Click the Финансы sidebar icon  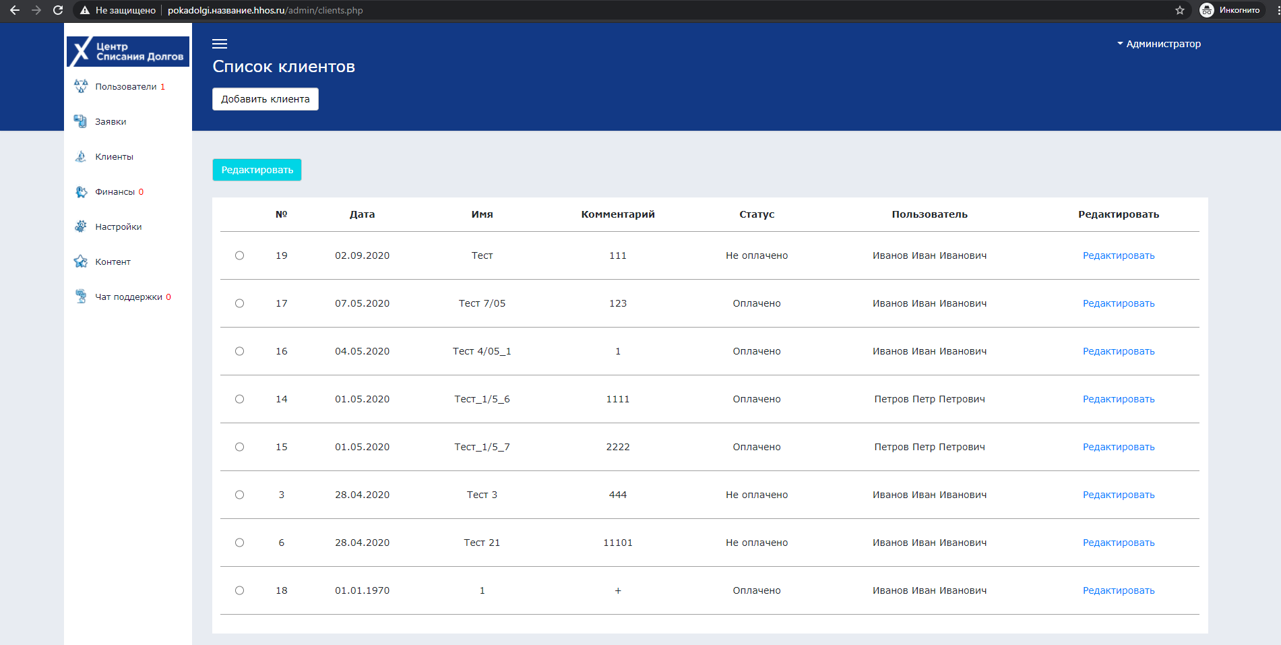(x=81, y=191)
